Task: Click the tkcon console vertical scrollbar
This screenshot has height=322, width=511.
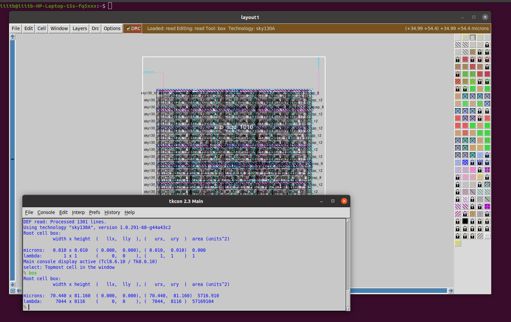Action: coord(348,264)
